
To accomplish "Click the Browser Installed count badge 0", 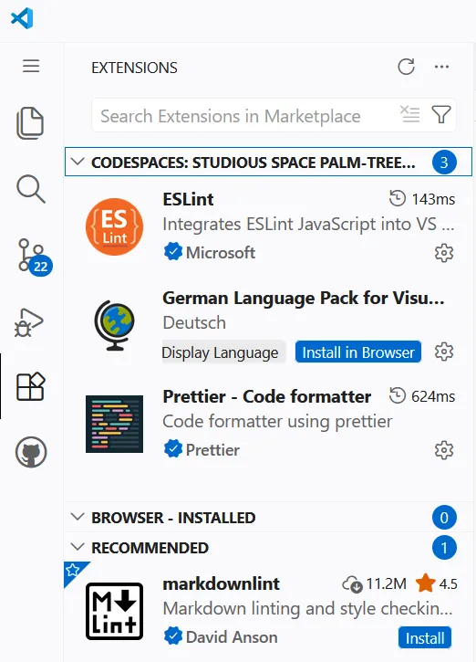I will coord(444,518).
